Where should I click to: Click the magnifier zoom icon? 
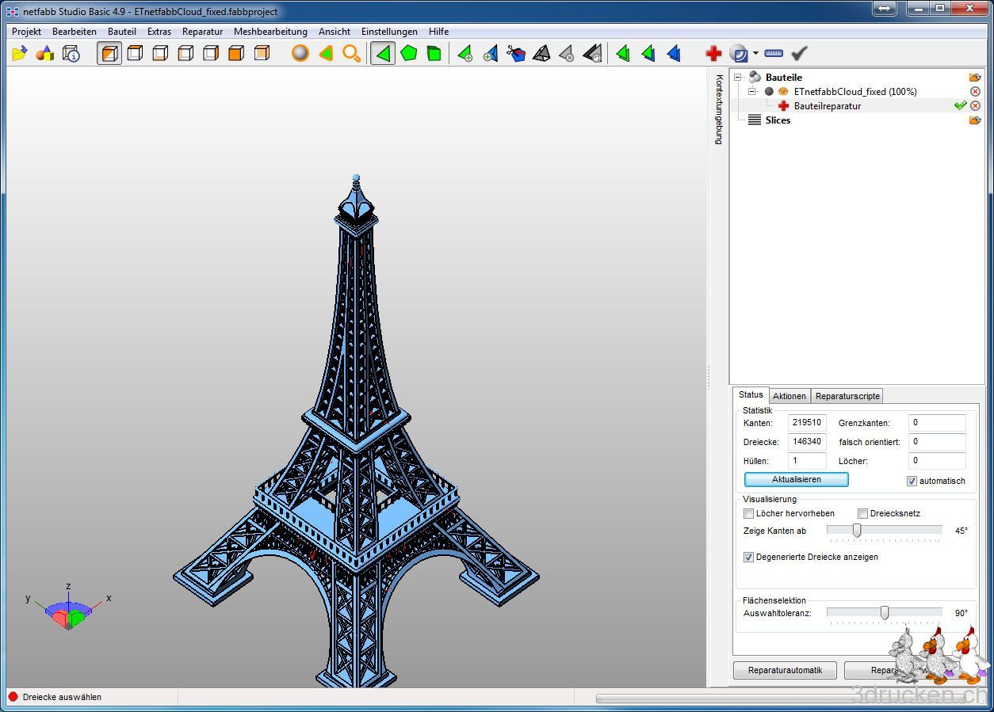(x=351, y=53)
